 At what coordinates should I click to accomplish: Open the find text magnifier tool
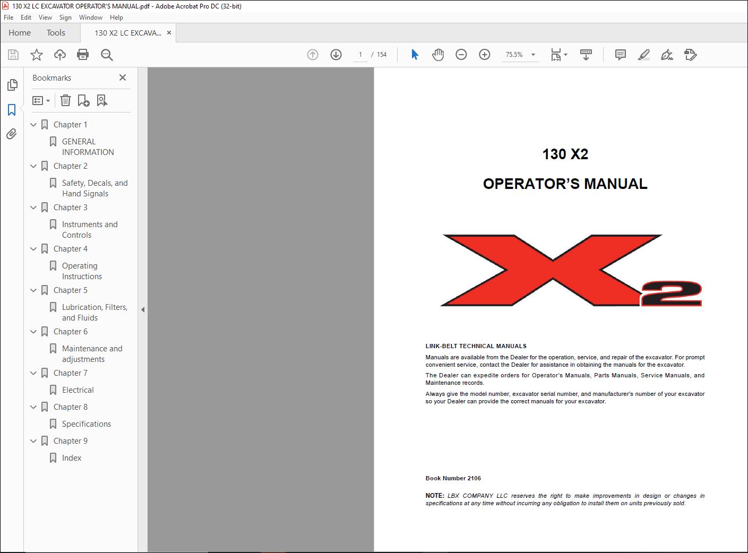(107, 55)
